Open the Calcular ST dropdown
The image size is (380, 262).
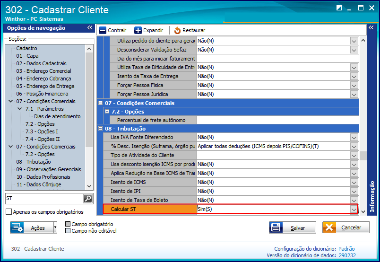coord(354,209)
